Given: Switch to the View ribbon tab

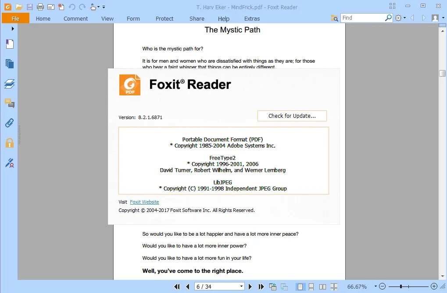Looking at the screenshot, I should pyautogui.click(x=107, y=18).
